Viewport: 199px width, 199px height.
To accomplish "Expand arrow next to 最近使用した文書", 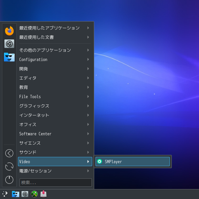I will coord(88,37).
